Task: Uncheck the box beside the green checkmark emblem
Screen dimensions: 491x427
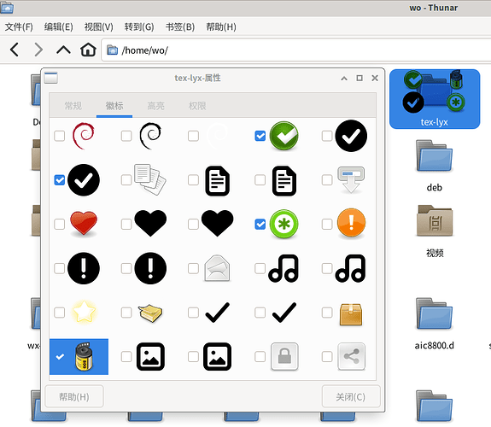Action: click(x=260, y=136)
